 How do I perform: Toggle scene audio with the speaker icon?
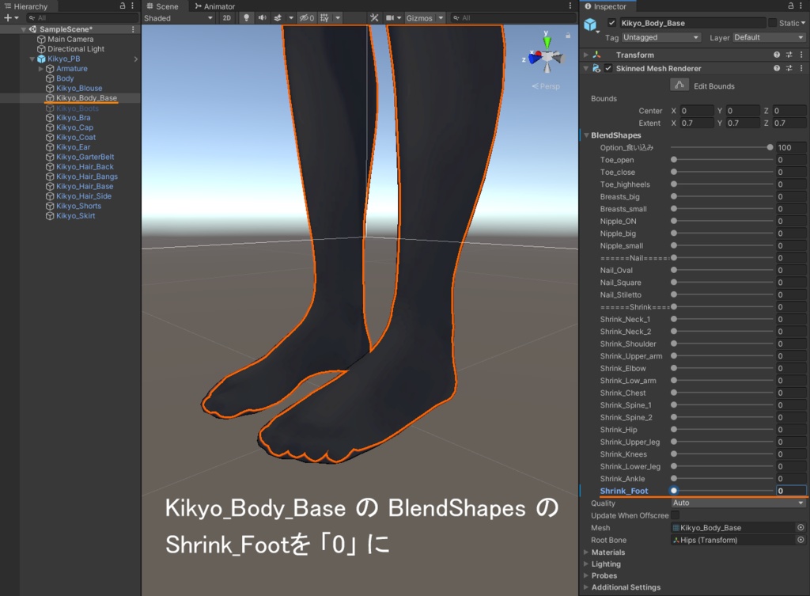[x=261, y=17]
